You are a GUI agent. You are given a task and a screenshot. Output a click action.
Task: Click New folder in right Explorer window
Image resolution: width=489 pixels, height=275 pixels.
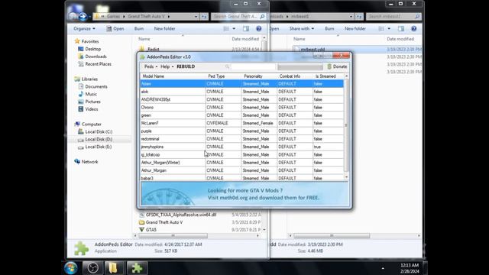[355, 29]
